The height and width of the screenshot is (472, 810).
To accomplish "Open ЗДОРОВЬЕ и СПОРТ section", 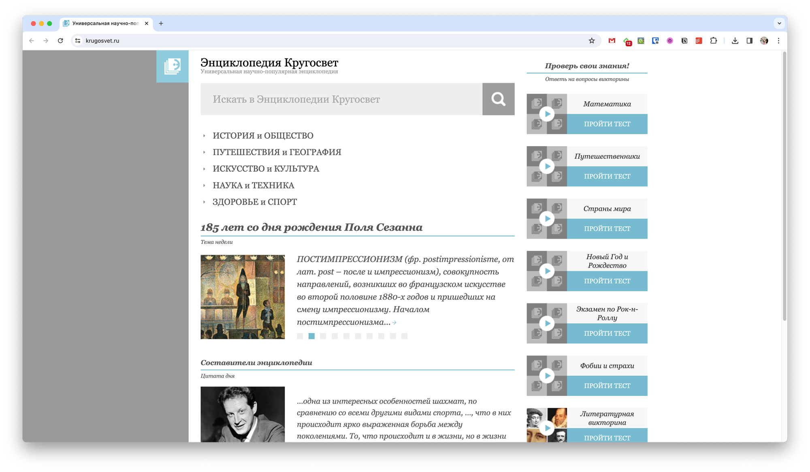I will 254,202.
